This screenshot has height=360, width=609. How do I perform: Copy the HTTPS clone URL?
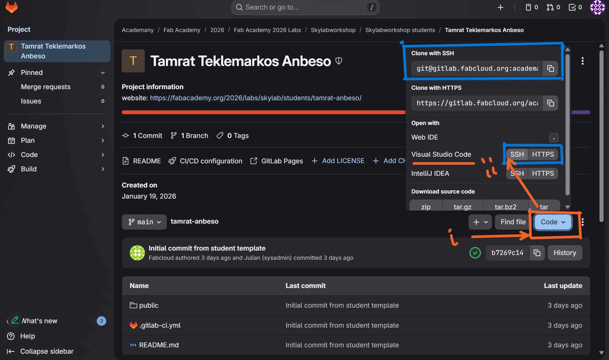click(550, 103)
